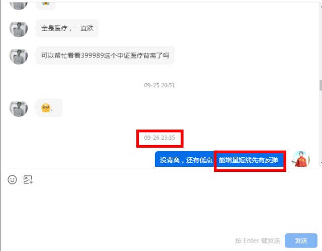
Task: Click avatar beside 全是医疗，一直跌 message
Action: (x=19, y=29)
